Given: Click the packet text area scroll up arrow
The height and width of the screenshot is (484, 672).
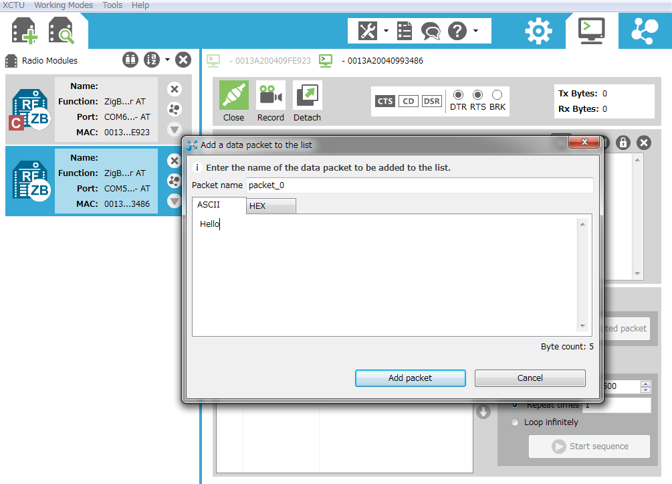Looking at the screenshot, I should click(582, 224).
